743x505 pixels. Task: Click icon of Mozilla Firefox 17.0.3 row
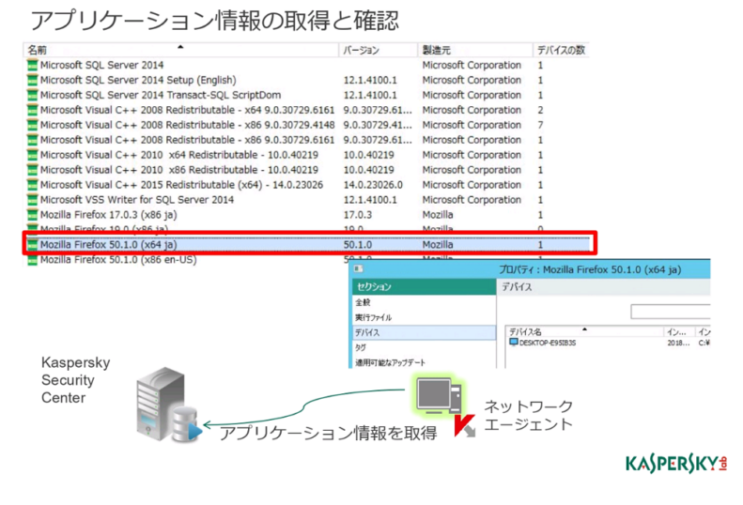click(32, 215)
